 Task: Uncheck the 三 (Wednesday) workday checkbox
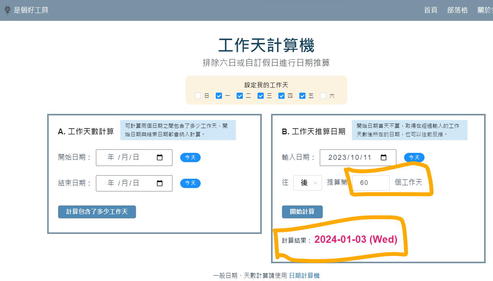click(x=261, y=96)
